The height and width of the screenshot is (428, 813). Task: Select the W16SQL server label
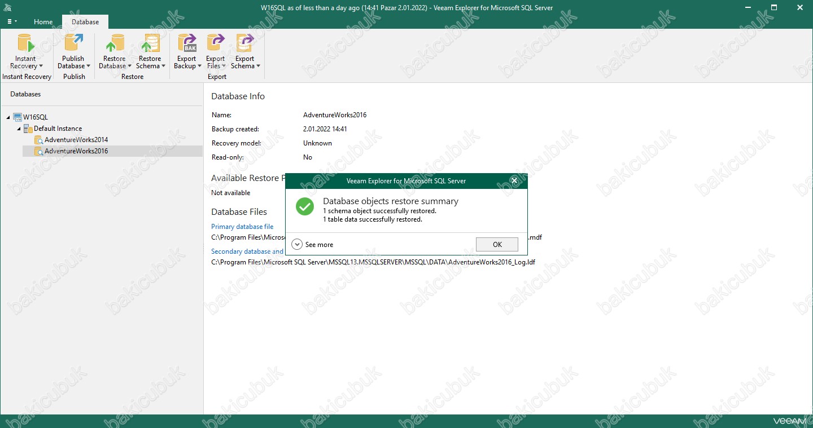[36, 117]
